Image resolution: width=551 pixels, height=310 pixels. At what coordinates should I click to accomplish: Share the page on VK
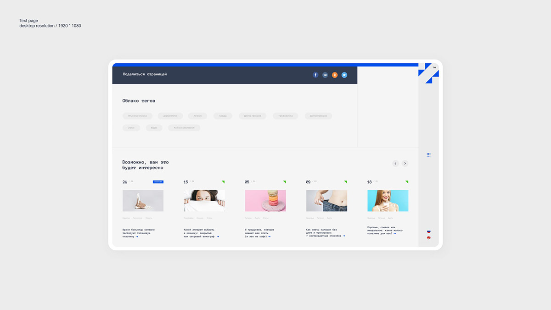(325, 75)
